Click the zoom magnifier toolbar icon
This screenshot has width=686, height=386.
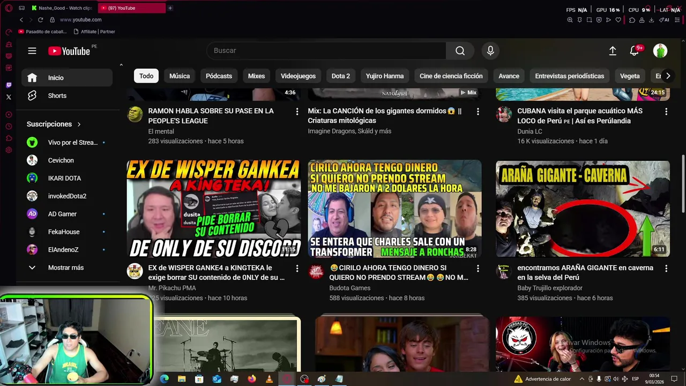570,20
